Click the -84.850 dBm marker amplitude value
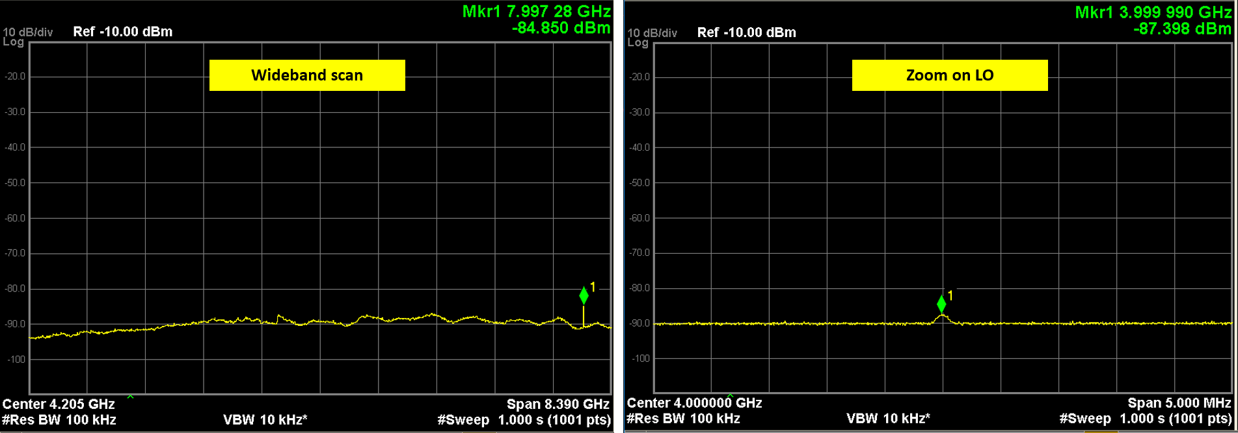Image resolution: width=1238 pixels, height=433 pixels. pos(561,28)
